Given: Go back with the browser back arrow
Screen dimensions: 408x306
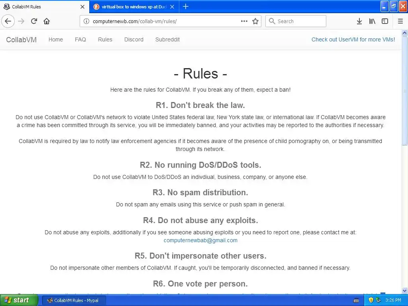Looking at the screenshot, I should 8,21.
